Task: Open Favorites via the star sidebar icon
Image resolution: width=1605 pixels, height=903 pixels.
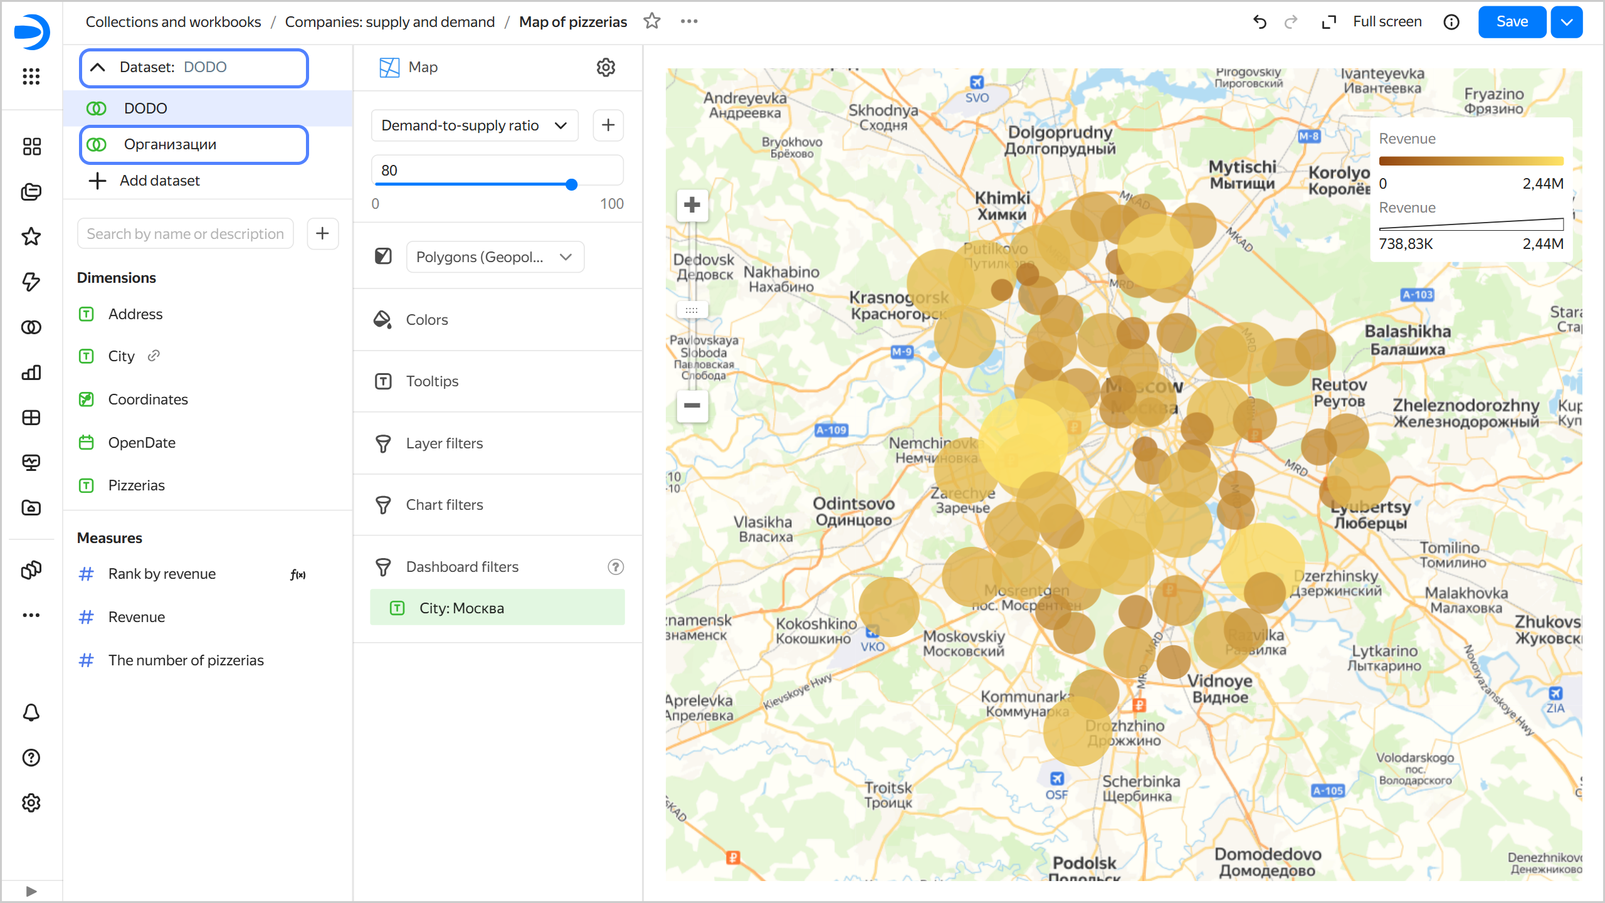Action: point(31,236)
